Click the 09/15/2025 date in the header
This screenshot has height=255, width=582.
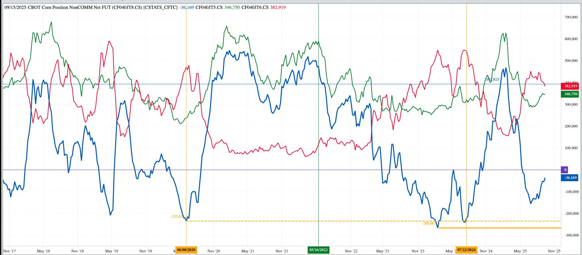(x=15, y=7)
